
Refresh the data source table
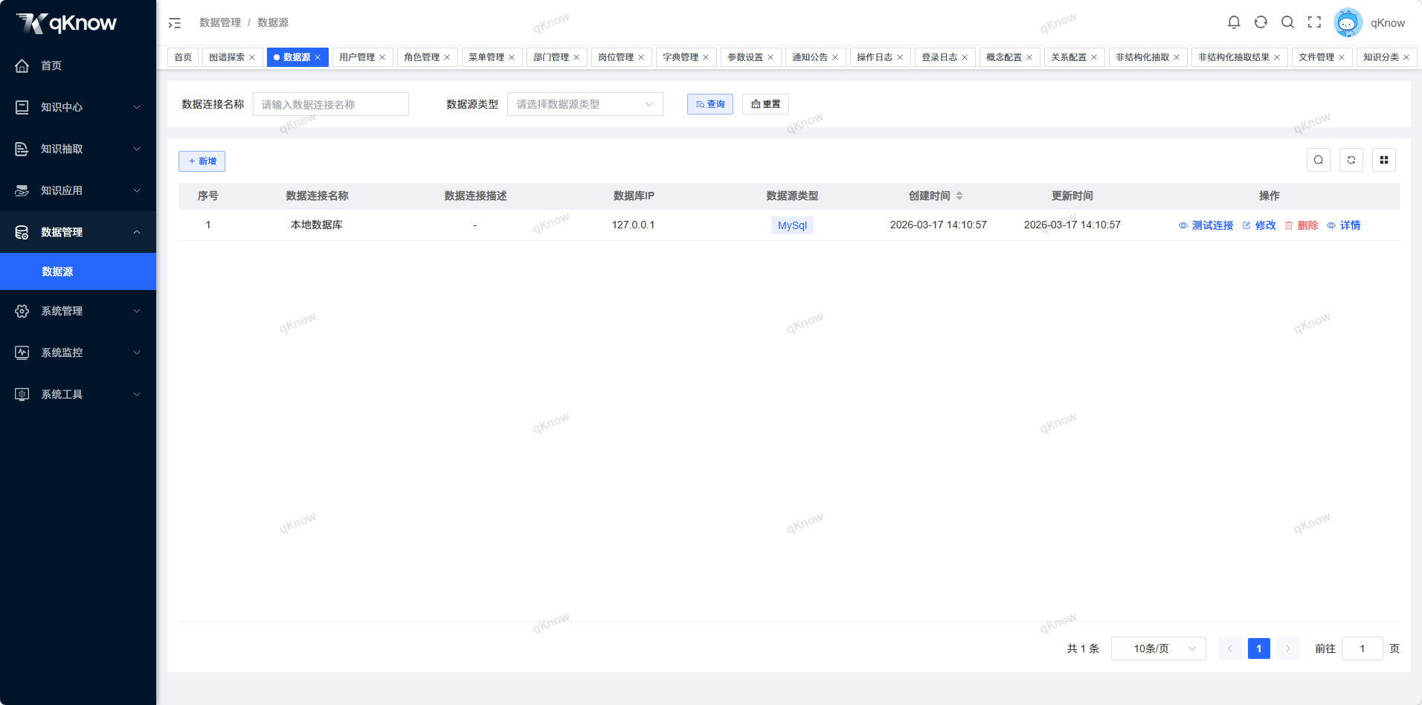coord(1351,160)
